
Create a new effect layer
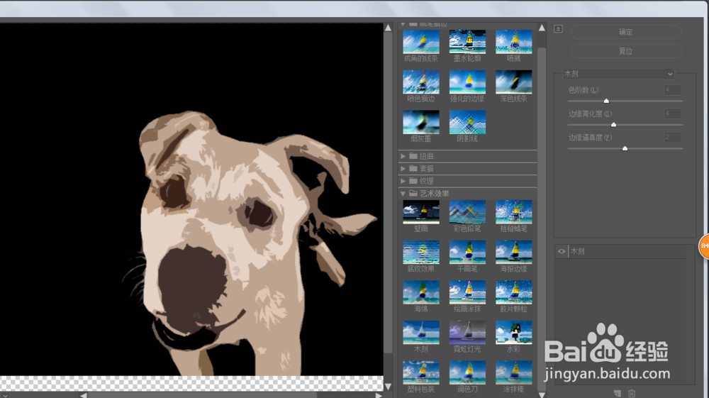click(x=618, y=394)
